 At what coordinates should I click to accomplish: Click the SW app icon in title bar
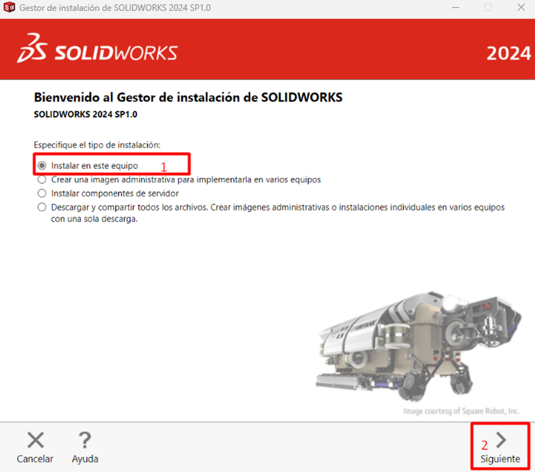[x=9, y=7]
